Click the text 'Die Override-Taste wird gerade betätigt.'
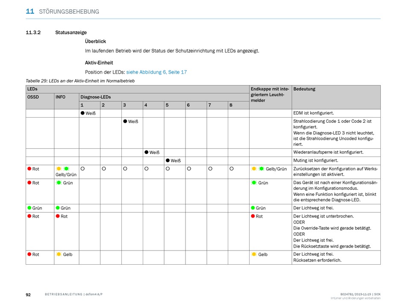406x304 pixels. (332, 228)
